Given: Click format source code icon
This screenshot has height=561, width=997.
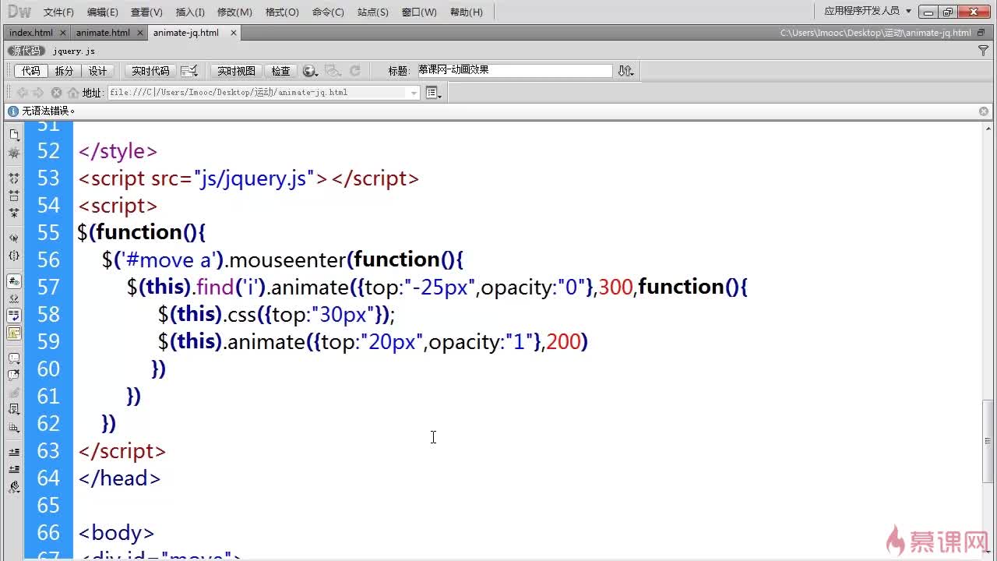Looking at the screenshot, I should (x=14, y=487).
